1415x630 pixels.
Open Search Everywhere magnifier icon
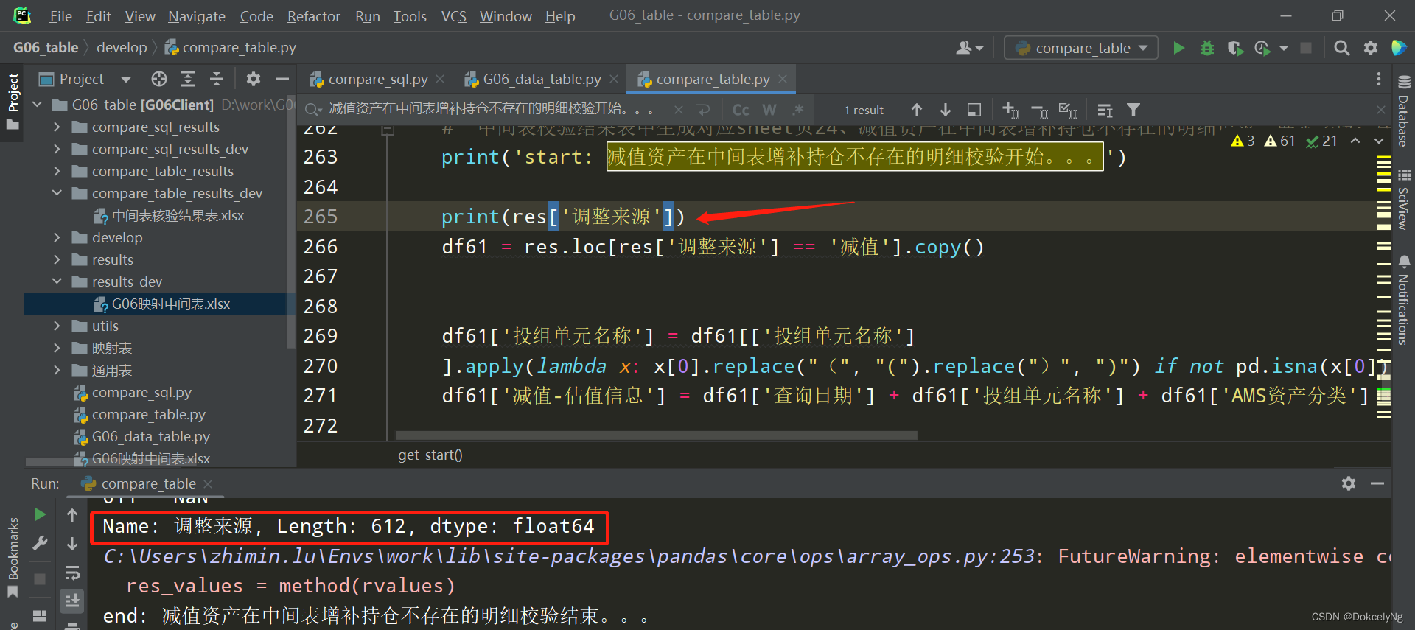pos(1342,48)
